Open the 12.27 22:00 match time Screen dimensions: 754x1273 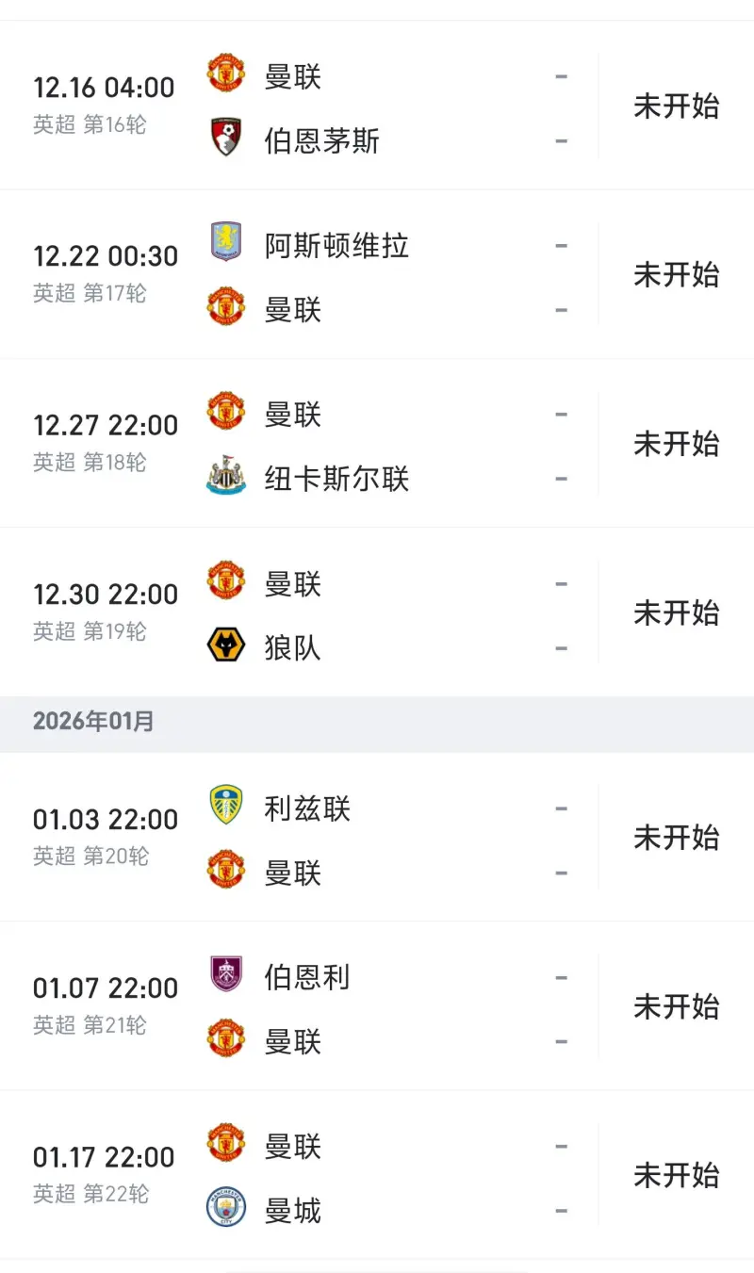click(x=106, y=426)
